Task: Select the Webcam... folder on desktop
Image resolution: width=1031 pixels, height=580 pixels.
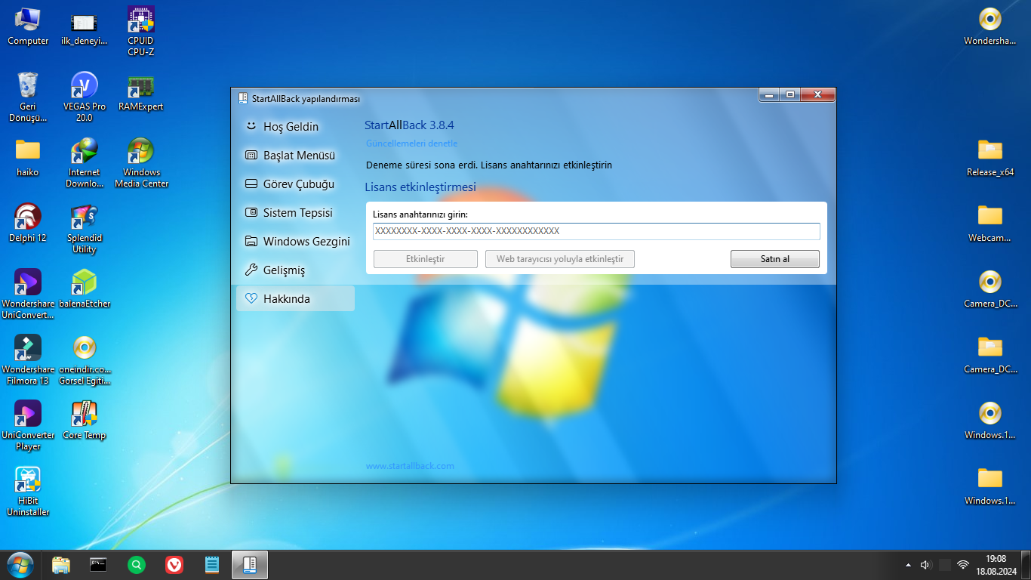Action: (x=990, y=223)
